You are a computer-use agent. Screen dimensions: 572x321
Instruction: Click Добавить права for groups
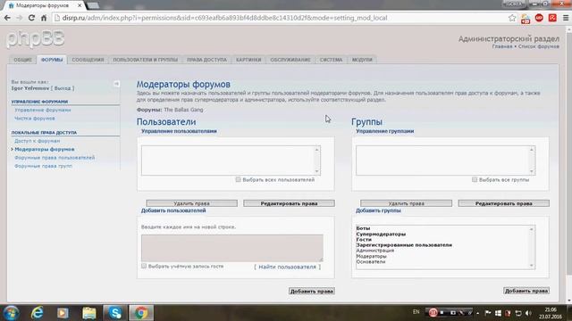(x=526, y=291)
